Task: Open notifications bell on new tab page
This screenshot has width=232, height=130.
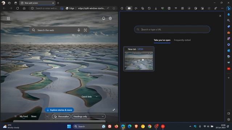Action: click(x=104, y=18)
